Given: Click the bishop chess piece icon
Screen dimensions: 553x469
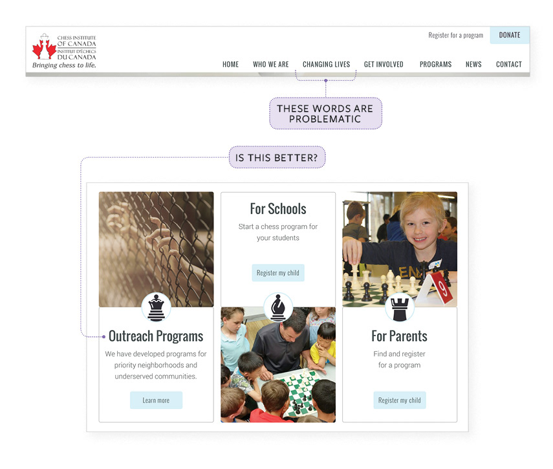Looking at the screenshot, I should [x=278, y=307].
